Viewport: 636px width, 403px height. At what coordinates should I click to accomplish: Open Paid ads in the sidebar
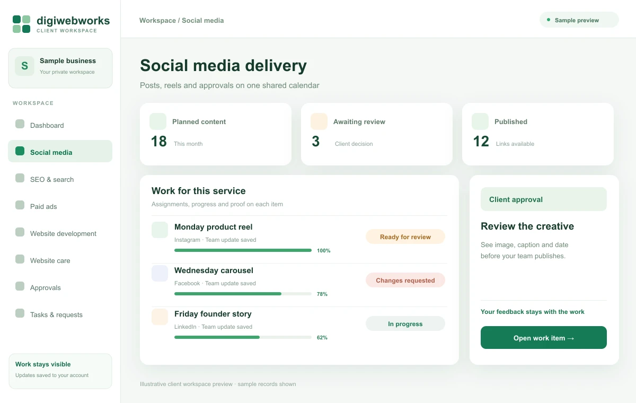pos(60,206)
